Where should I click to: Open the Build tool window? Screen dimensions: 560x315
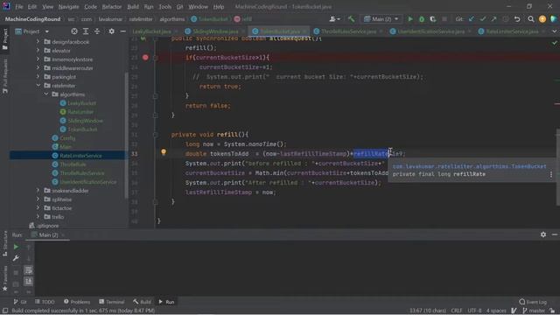point(142,302)
